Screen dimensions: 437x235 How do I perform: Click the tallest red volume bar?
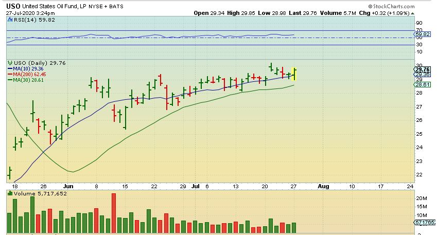tap(113, 213)
